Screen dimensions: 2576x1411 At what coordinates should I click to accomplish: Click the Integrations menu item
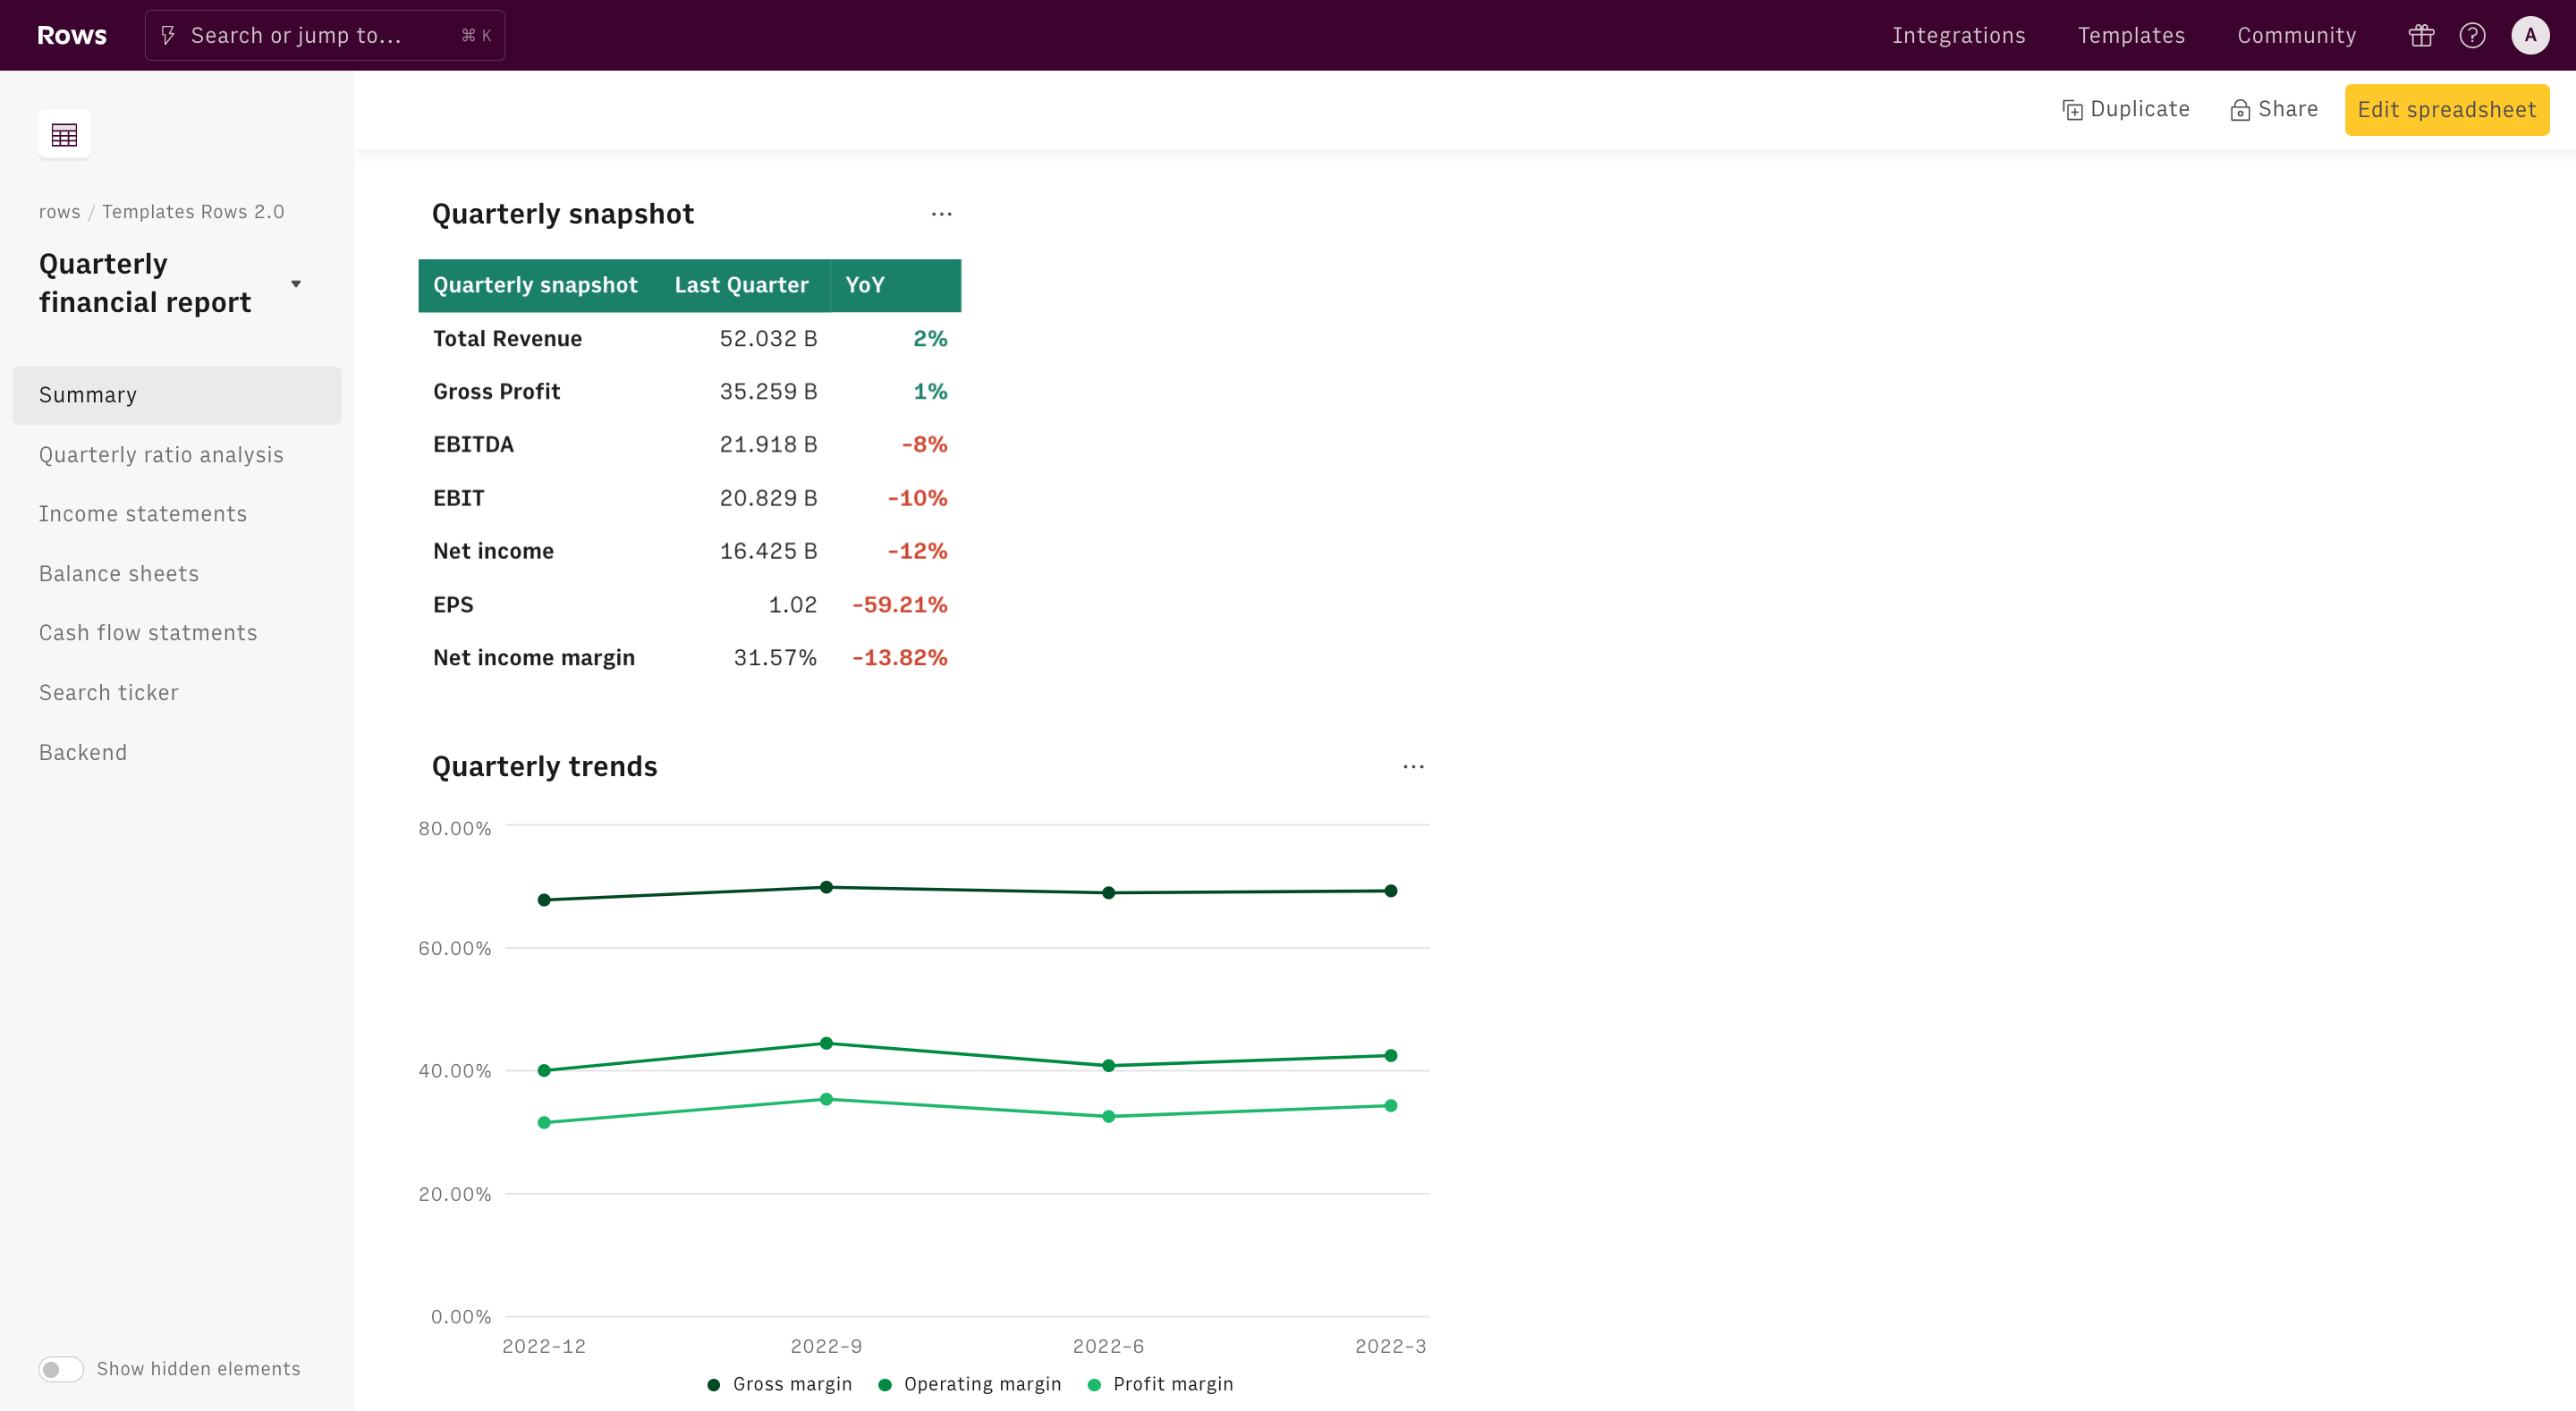point(1959,35)
